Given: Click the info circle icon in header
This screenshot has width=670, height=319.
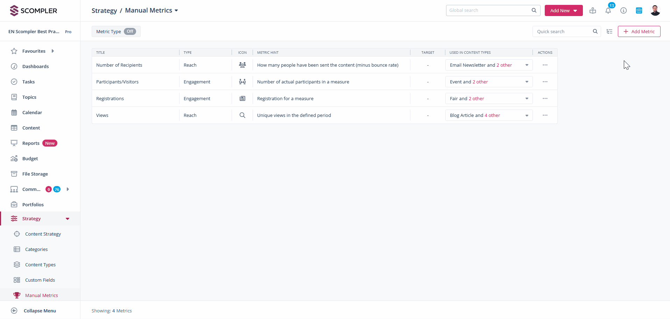Looking at the screenshot, I should click(623, 10).
